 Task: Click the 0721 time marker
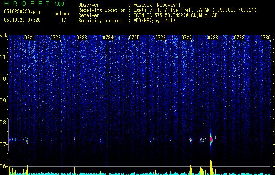click(29, 38)
